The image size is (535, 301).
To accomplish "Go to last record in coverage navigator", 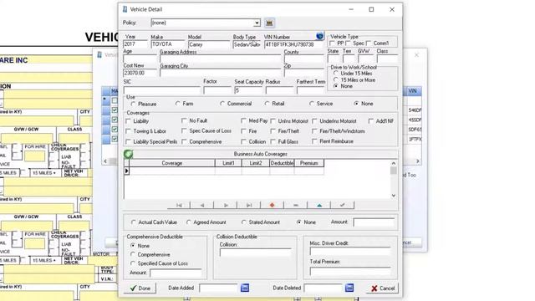I will [x=249, y=205].
